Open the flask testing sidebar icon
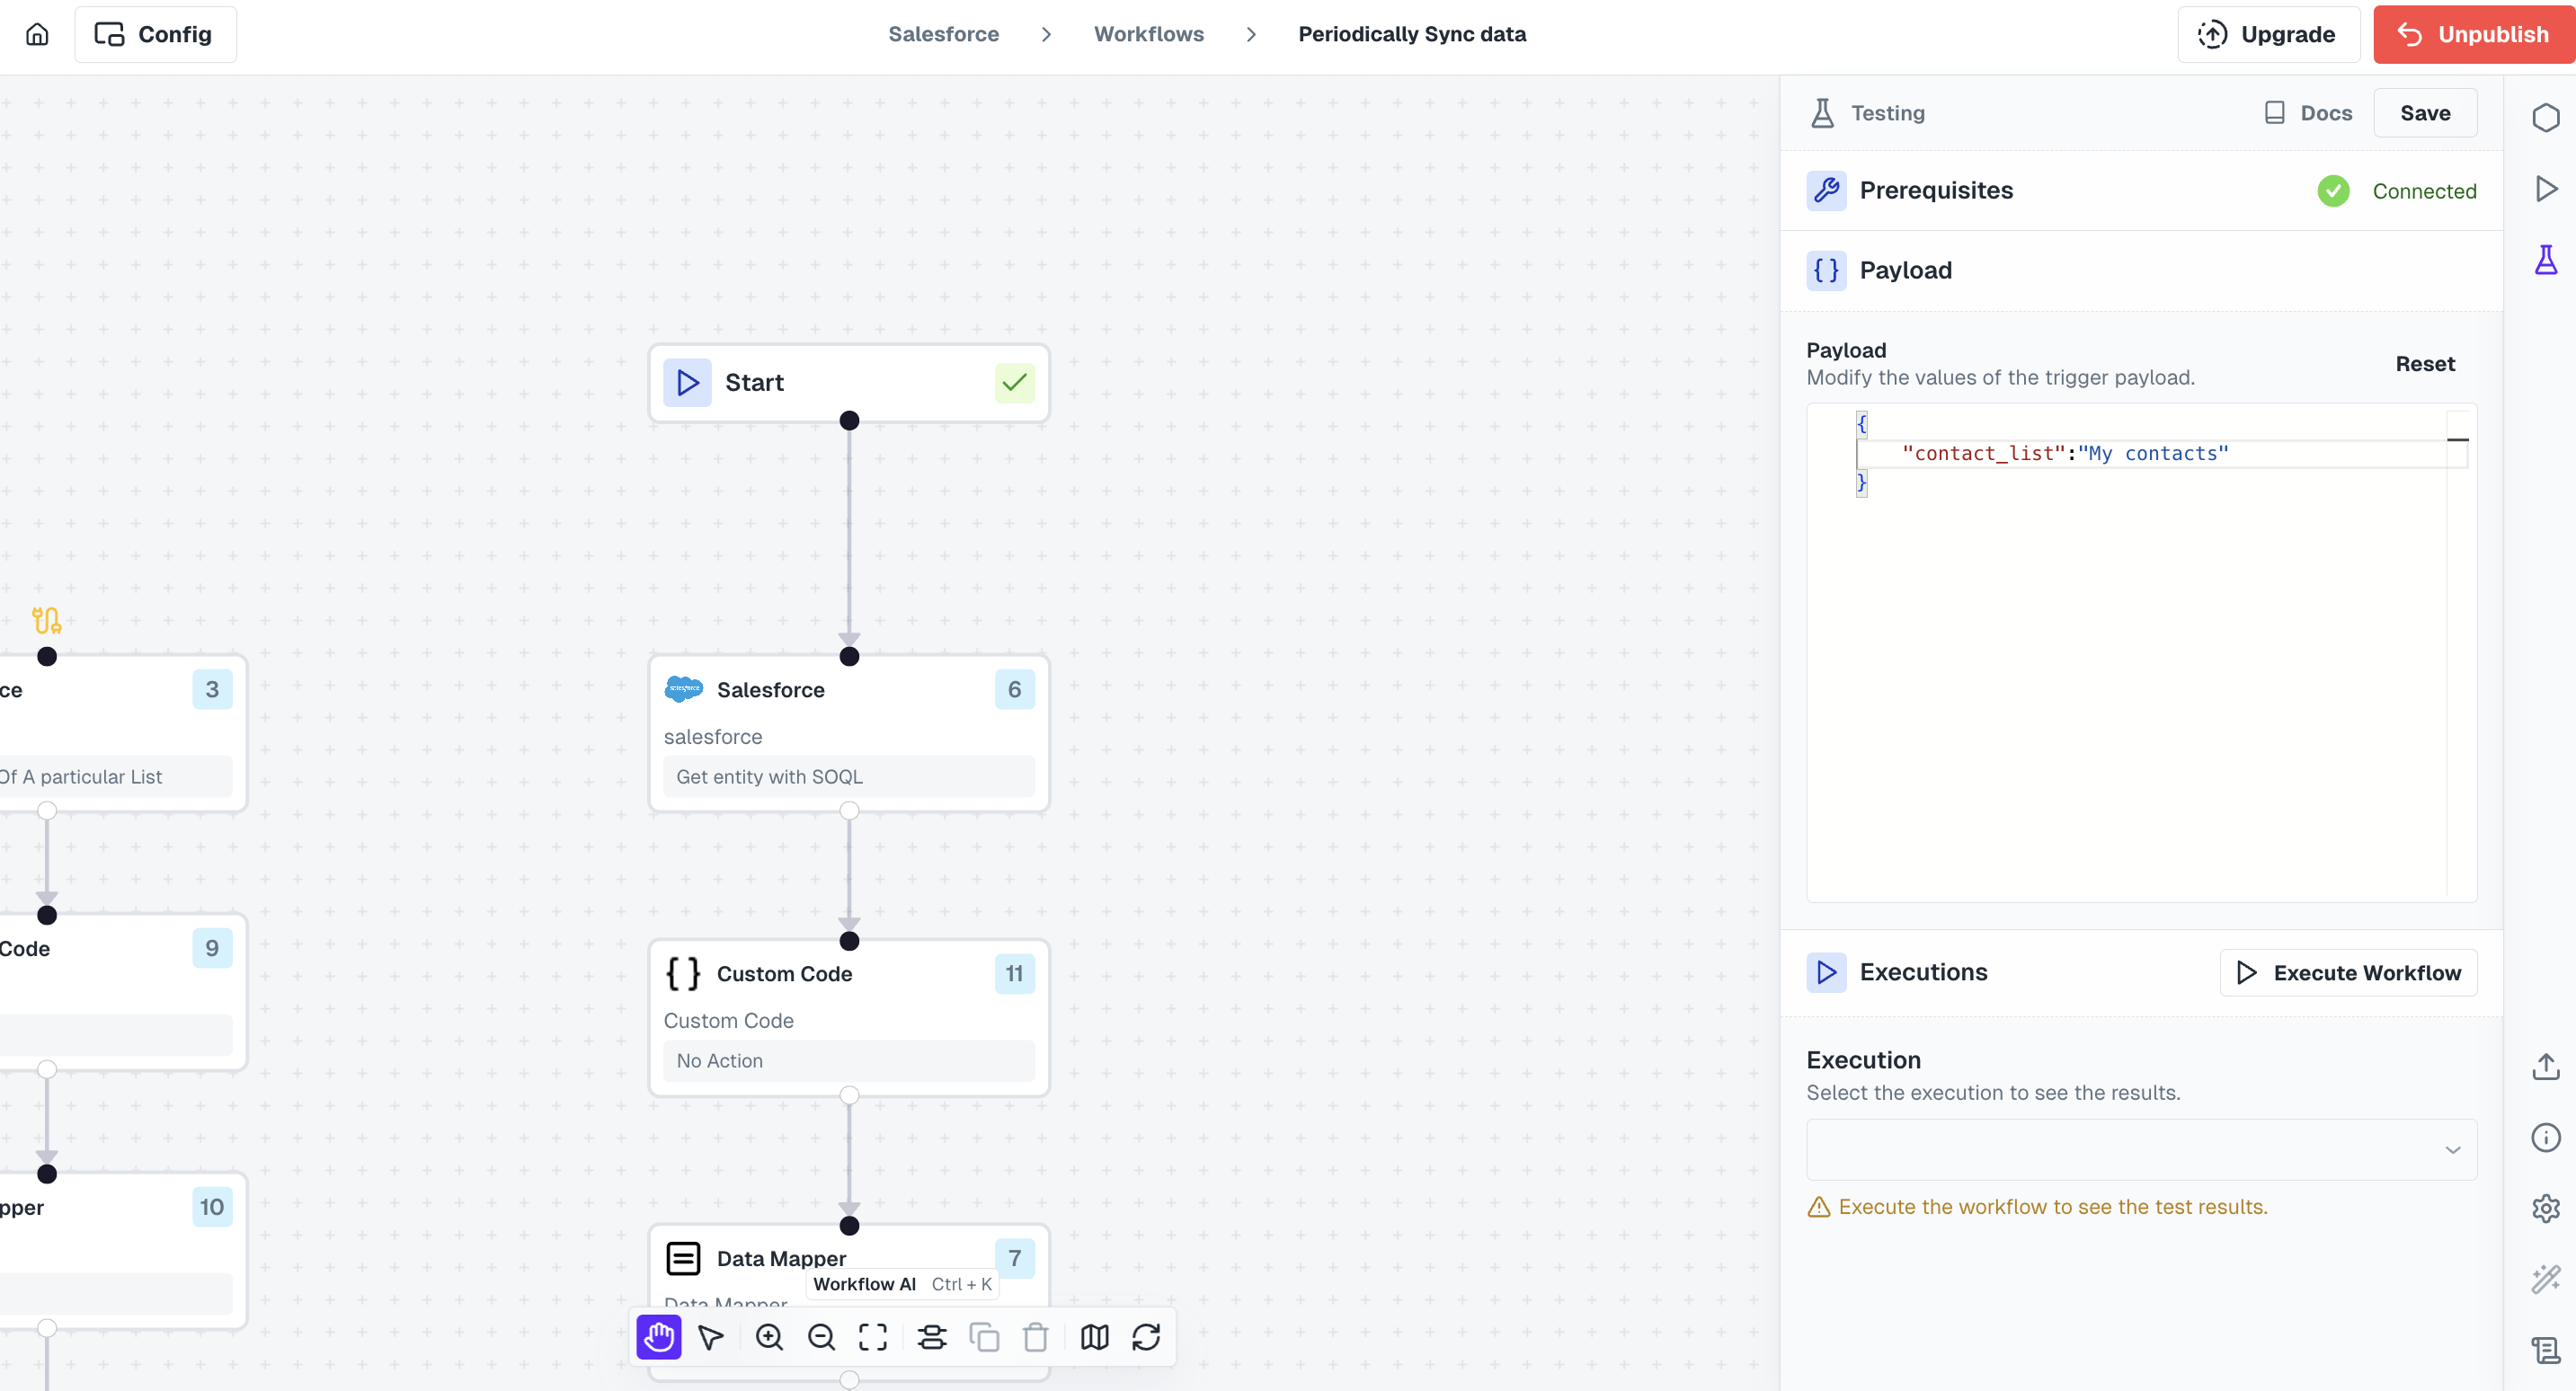This screenshot has width=2576, height=1391. click(x=2545, y=260)
